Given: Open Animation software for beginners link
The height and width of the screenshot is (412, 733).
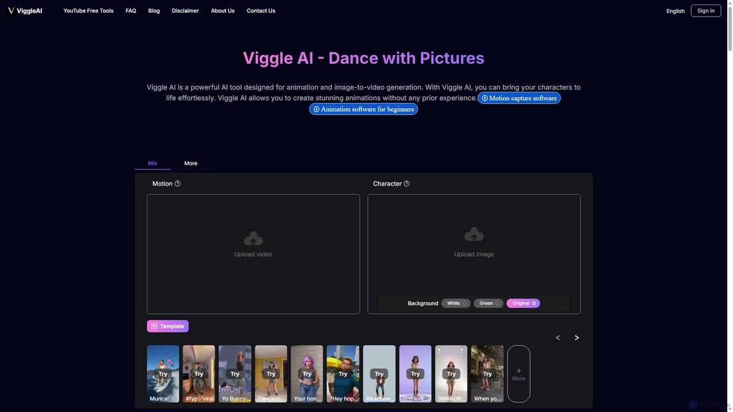Looking at the screenshot, I should pos(364,109).
